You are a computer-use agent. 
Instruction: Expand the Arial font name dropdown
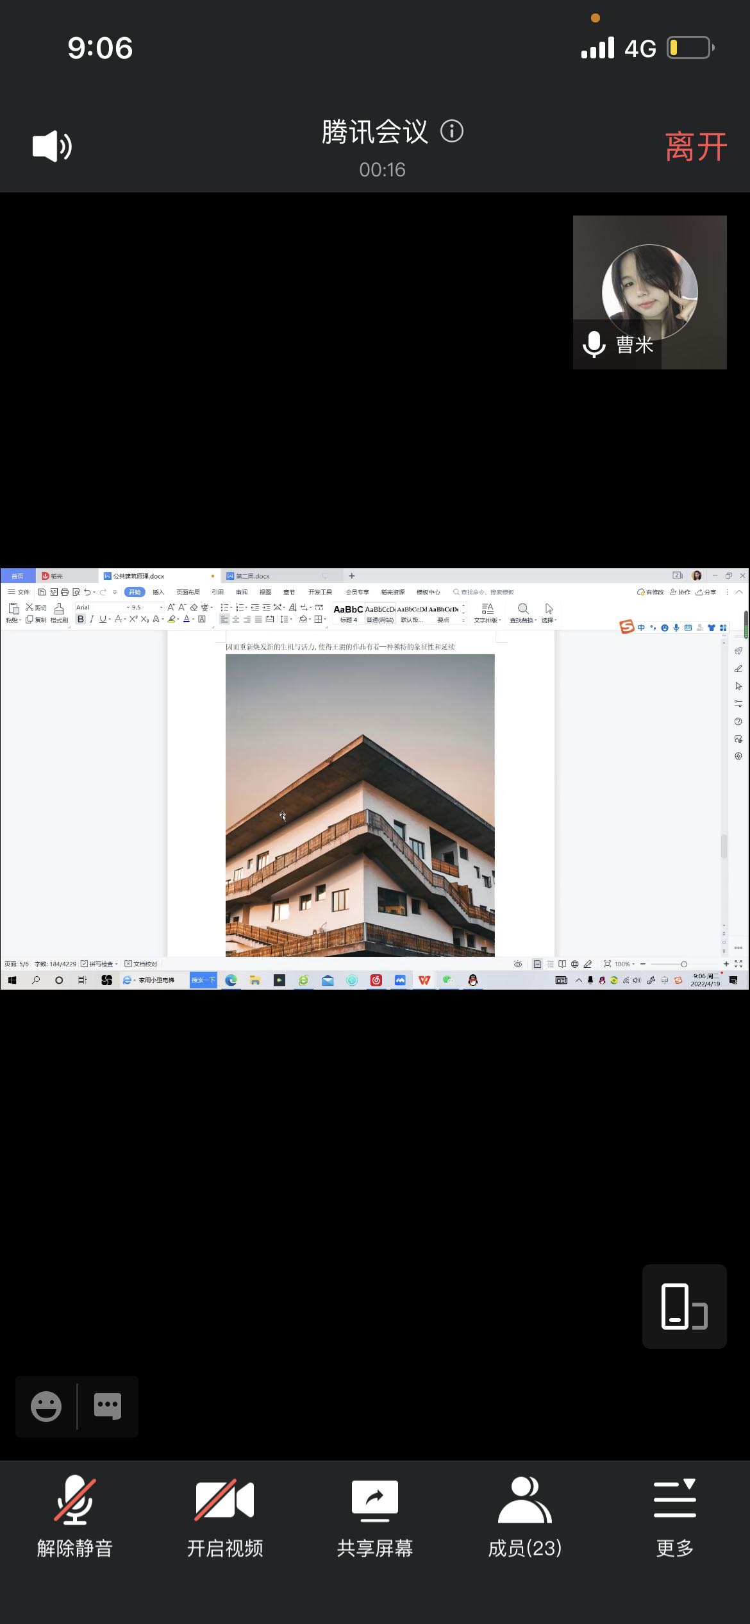click(127, 607)
